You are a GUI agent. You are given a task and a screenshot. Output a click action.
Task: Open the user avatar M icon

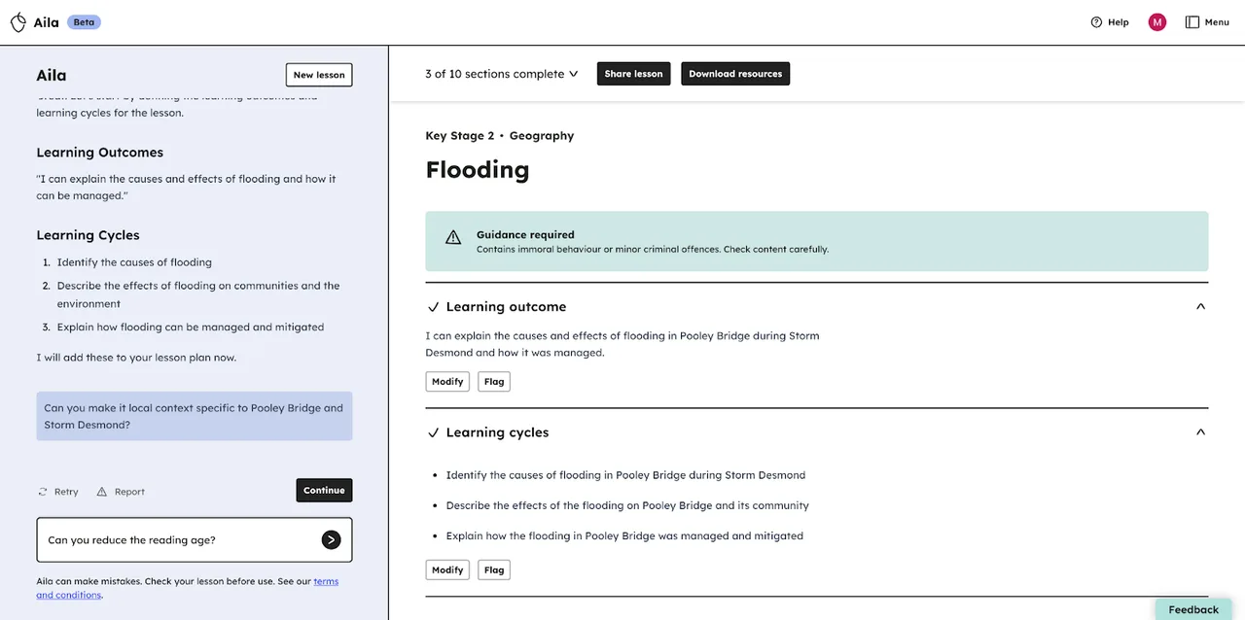click(1156, 21)
